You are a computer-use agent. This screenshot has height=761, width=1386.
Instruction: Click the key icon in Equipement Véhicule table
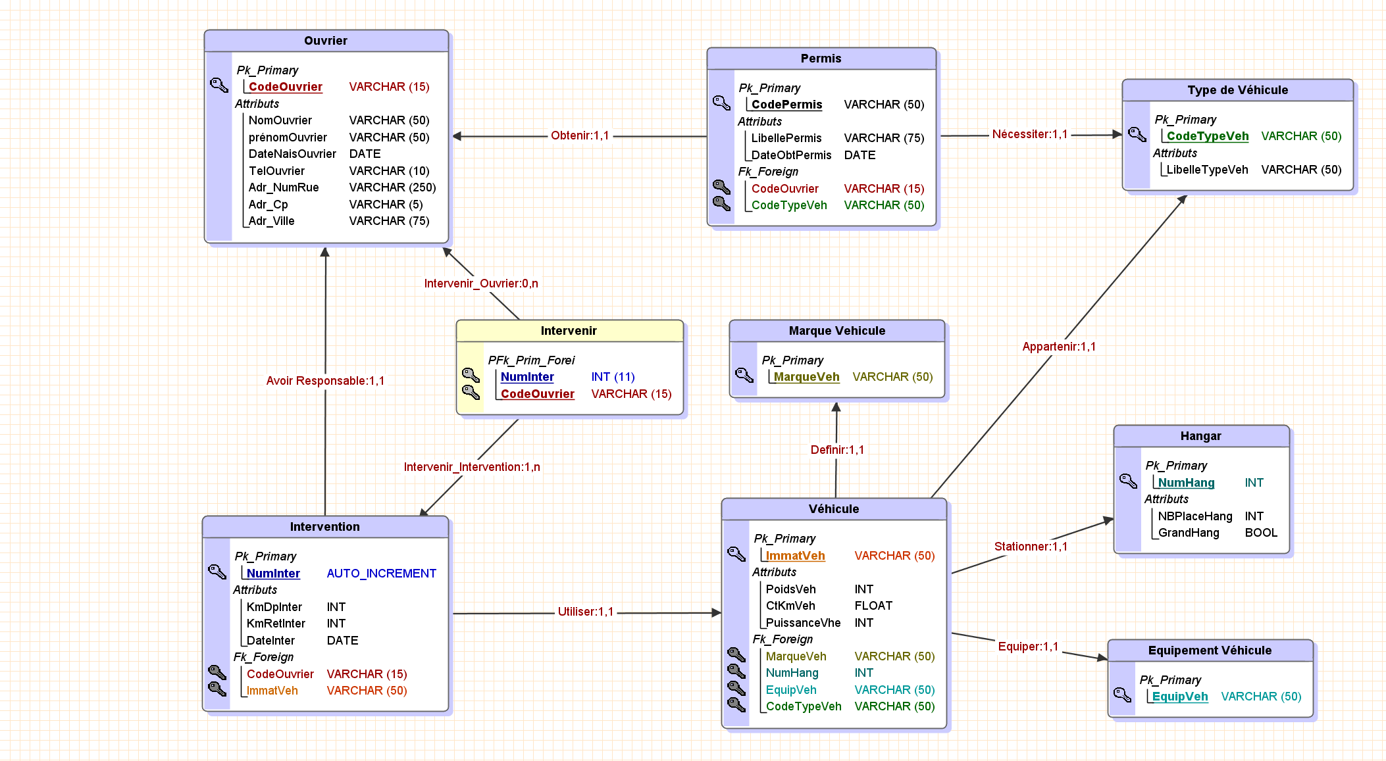pyautogui.click(x=1122, y=695)
